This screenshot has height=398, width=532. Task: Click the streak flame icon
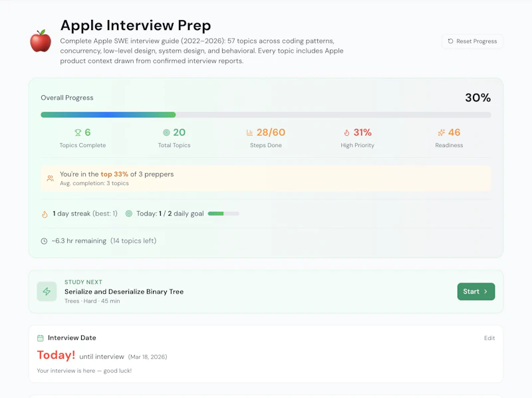point(45,214)
